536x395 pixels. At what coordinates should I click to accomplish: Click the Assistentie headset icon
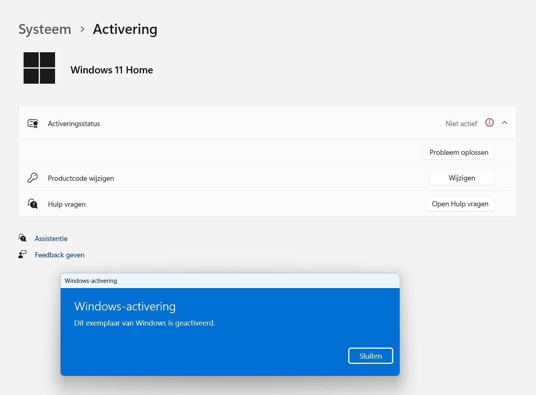click(x=22, y=238)
